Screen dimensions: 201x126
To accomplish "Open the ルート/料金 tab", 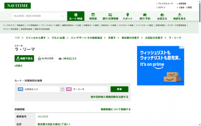I will [76, 16].
